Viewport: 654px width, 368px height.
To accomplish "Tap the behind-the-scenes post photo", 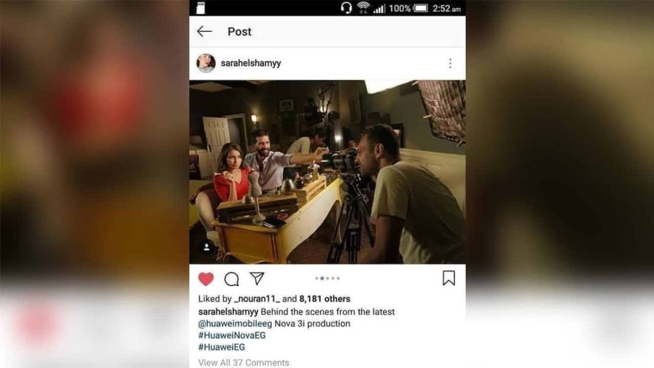I will [328, 172].
